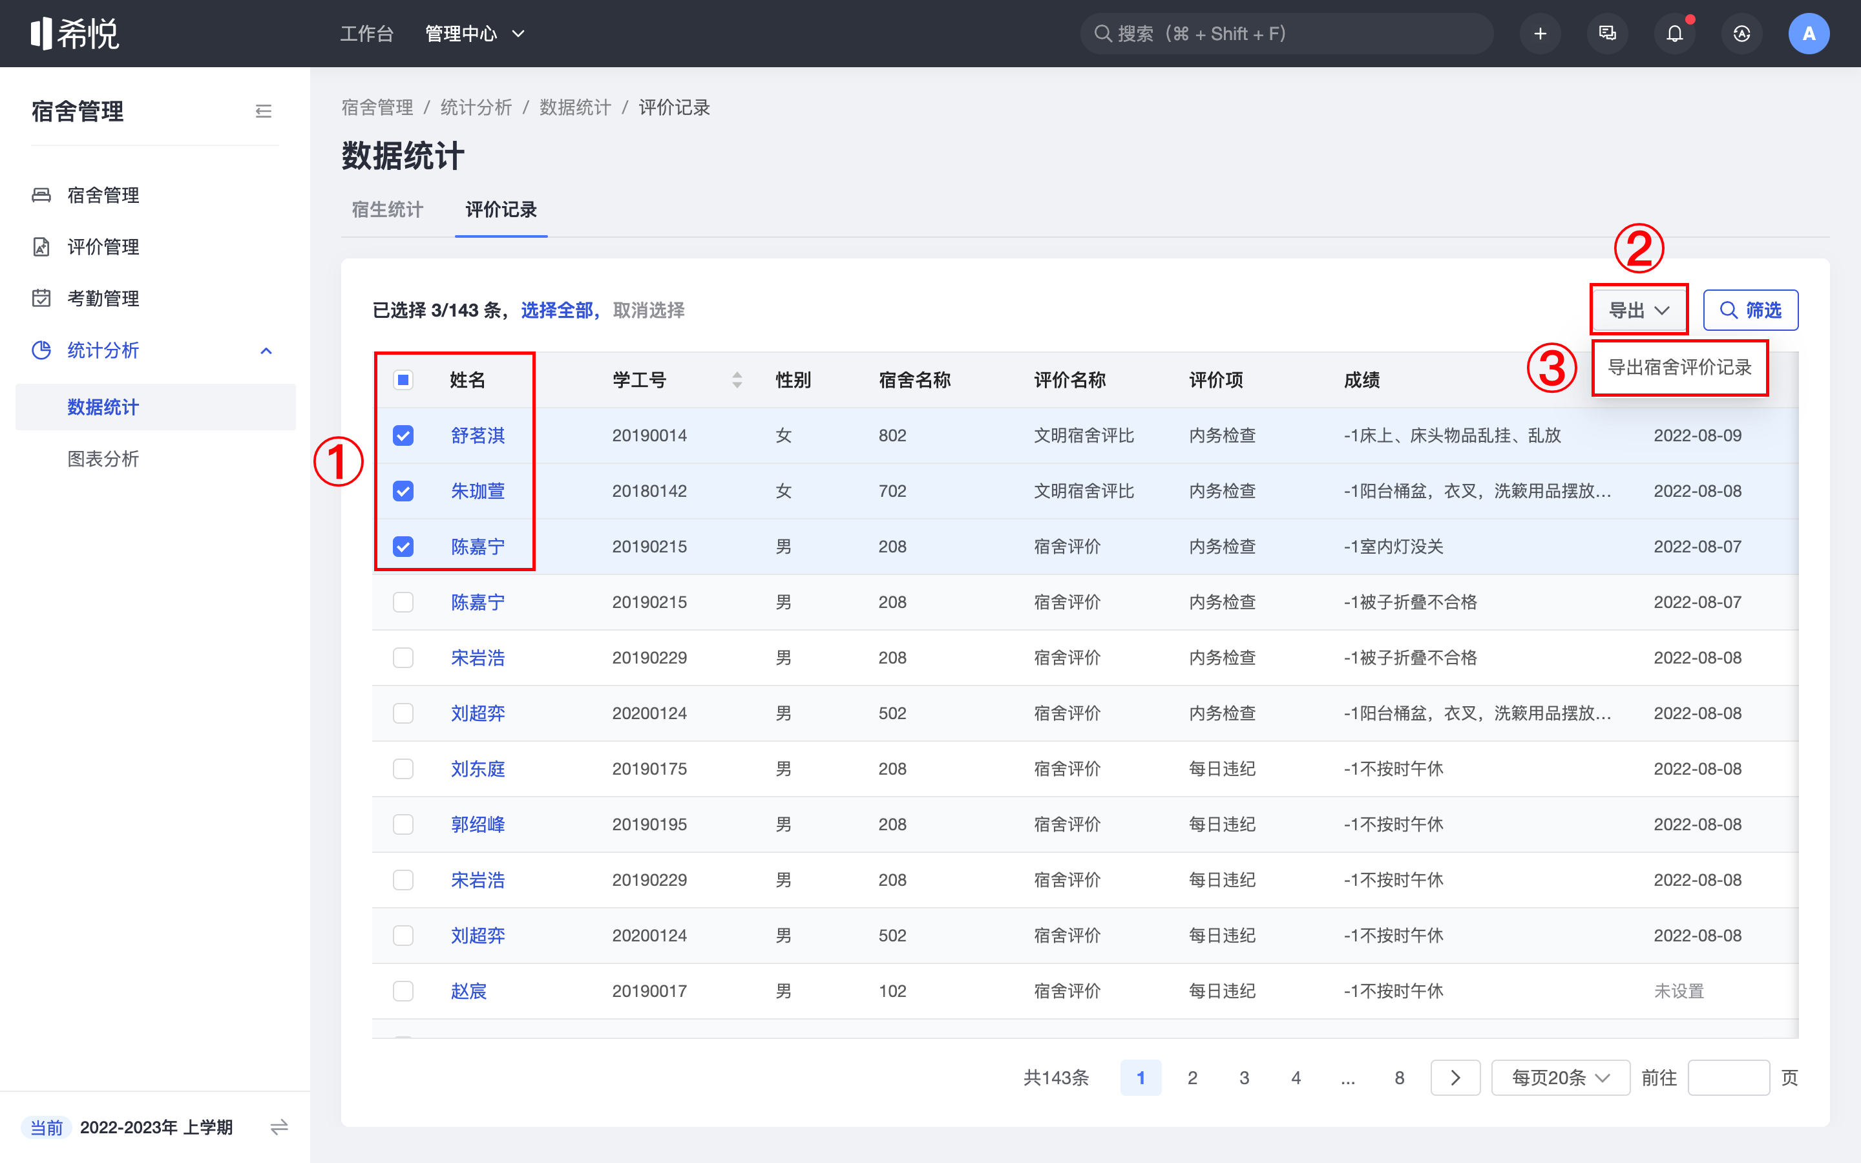Click the 2022-2023年 上学期 label
The width and height of the screenshot is (1861, 1163).
pos(156,1127)
